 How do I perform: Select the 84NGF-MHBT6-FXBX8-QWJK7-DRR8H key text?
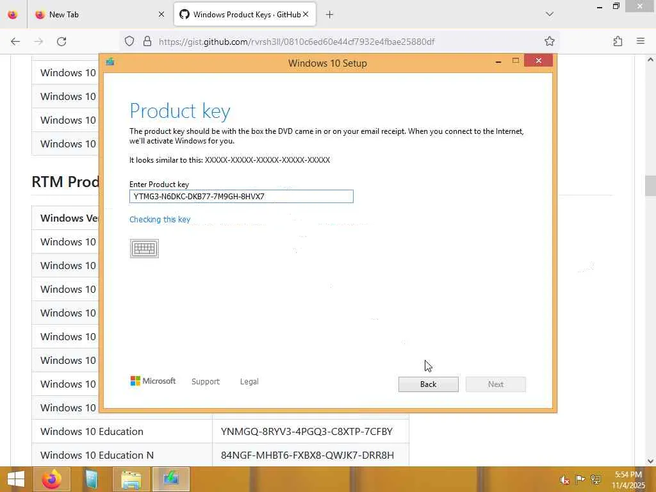coord(307,455)
